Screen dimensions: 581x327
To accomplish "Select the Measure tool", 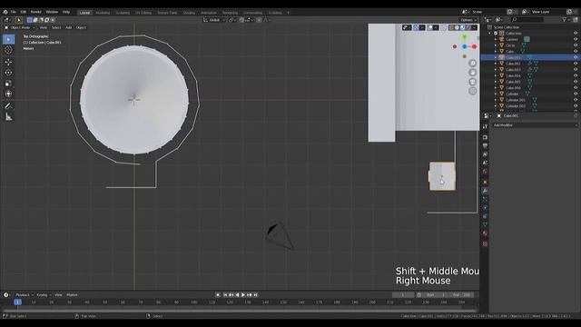I will pyautogui.click(x=8, y=117).
